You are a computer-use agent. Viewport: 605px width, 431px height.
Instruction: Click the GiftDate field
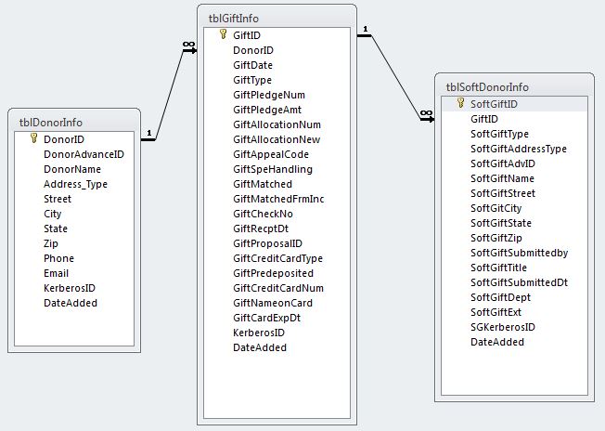coord(277,65)
